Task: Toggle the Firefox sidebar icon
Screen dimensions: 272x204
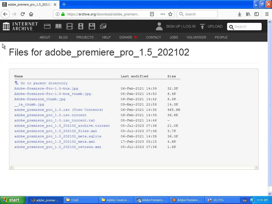Action: pos(257,14)
